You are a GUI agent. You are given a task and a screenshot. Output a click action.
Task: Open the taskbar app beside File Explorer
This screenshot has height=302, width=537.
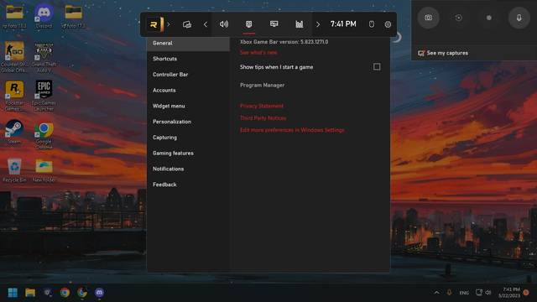click(48, 293)
